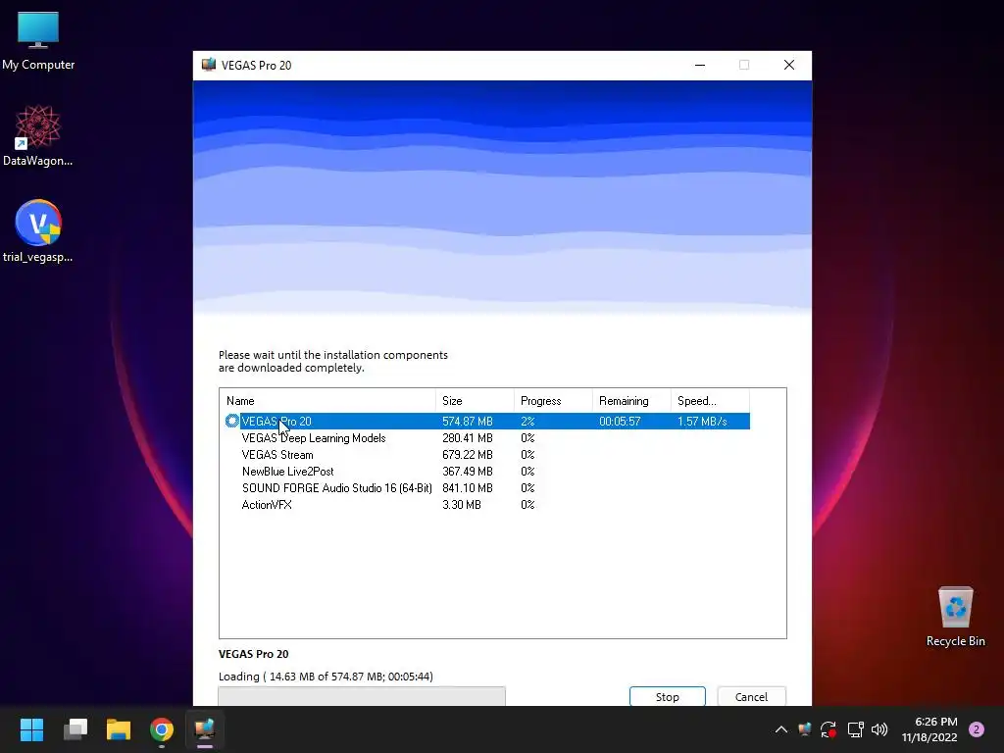Viewport: 1004px width, 753px height.
Task: Click the 1.57 MB/s speed cell
Action: (x=702, y=422)
